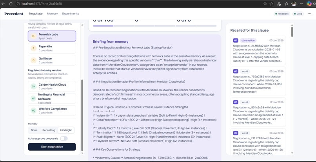Image resolution: width=316 pixels, height=162 pixels.
Task: Select Hindsight memory mode
Action: [66, 130]
